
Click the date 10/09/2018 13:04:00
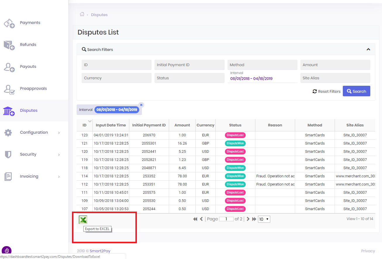pos(111,201)
